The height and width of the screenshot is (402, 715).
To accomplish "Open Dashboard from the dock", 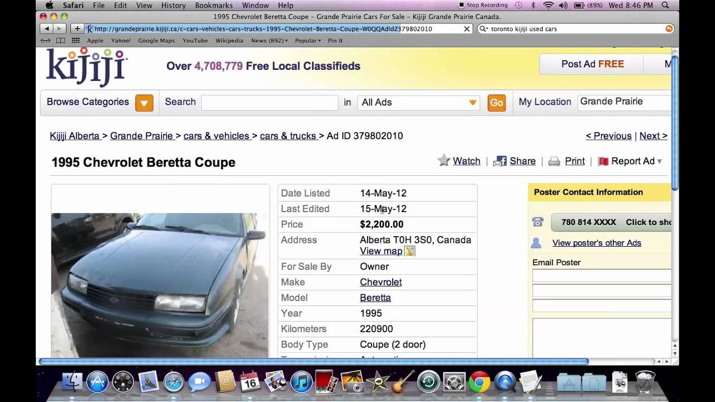I will click(x=123, y=382).
